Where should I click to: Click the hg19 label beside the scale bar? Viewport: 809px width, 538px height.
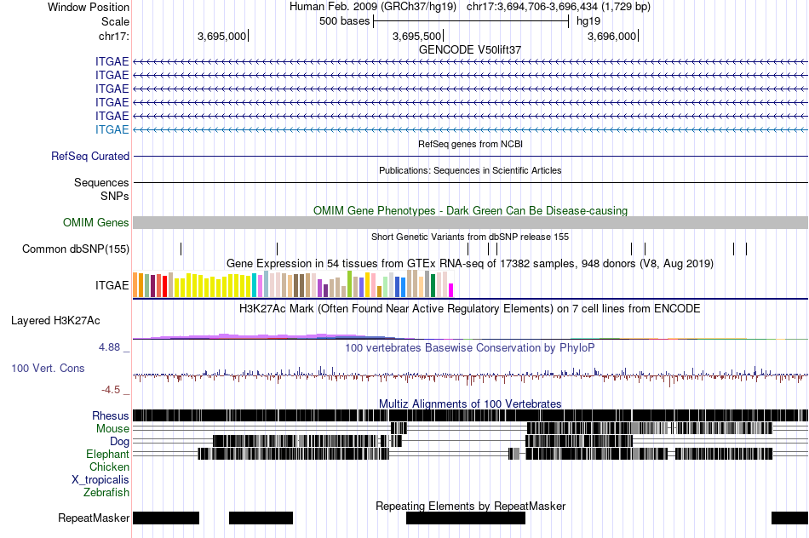(588, 21)
